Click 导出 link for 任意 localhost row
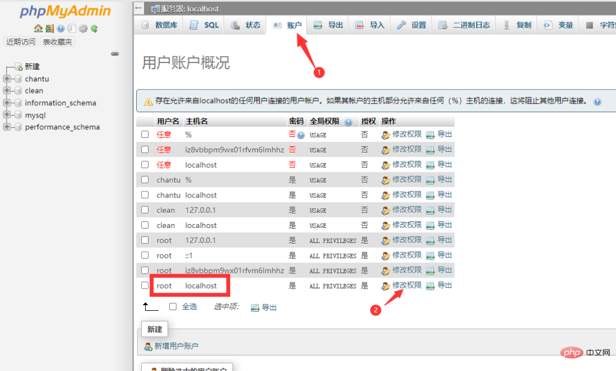The width and height of the screenshot is (616, 371). coord(445,165)
